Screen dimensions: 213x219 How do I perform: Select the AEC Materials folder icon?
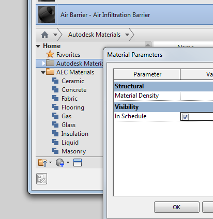pos(50,72)
